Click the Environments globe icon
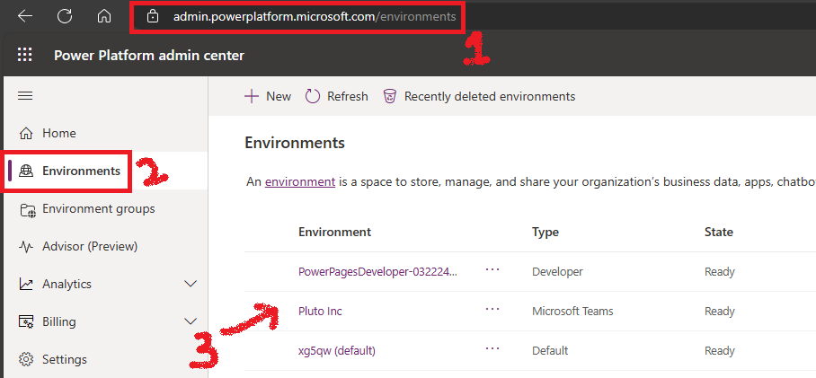This screenshot has width=816, height=378. pyautogui.click(x=25, y=171)
